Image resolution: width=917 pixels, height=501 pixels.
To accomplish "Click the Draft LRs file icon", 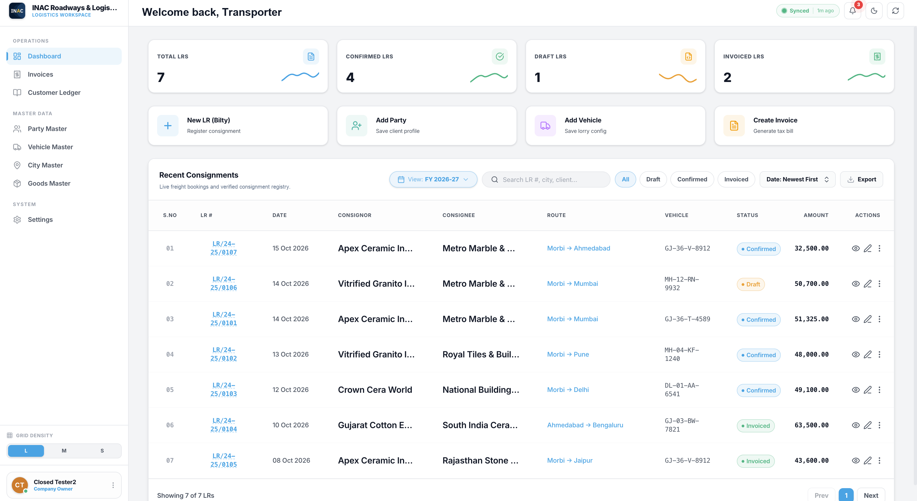I will coord(688,57).
